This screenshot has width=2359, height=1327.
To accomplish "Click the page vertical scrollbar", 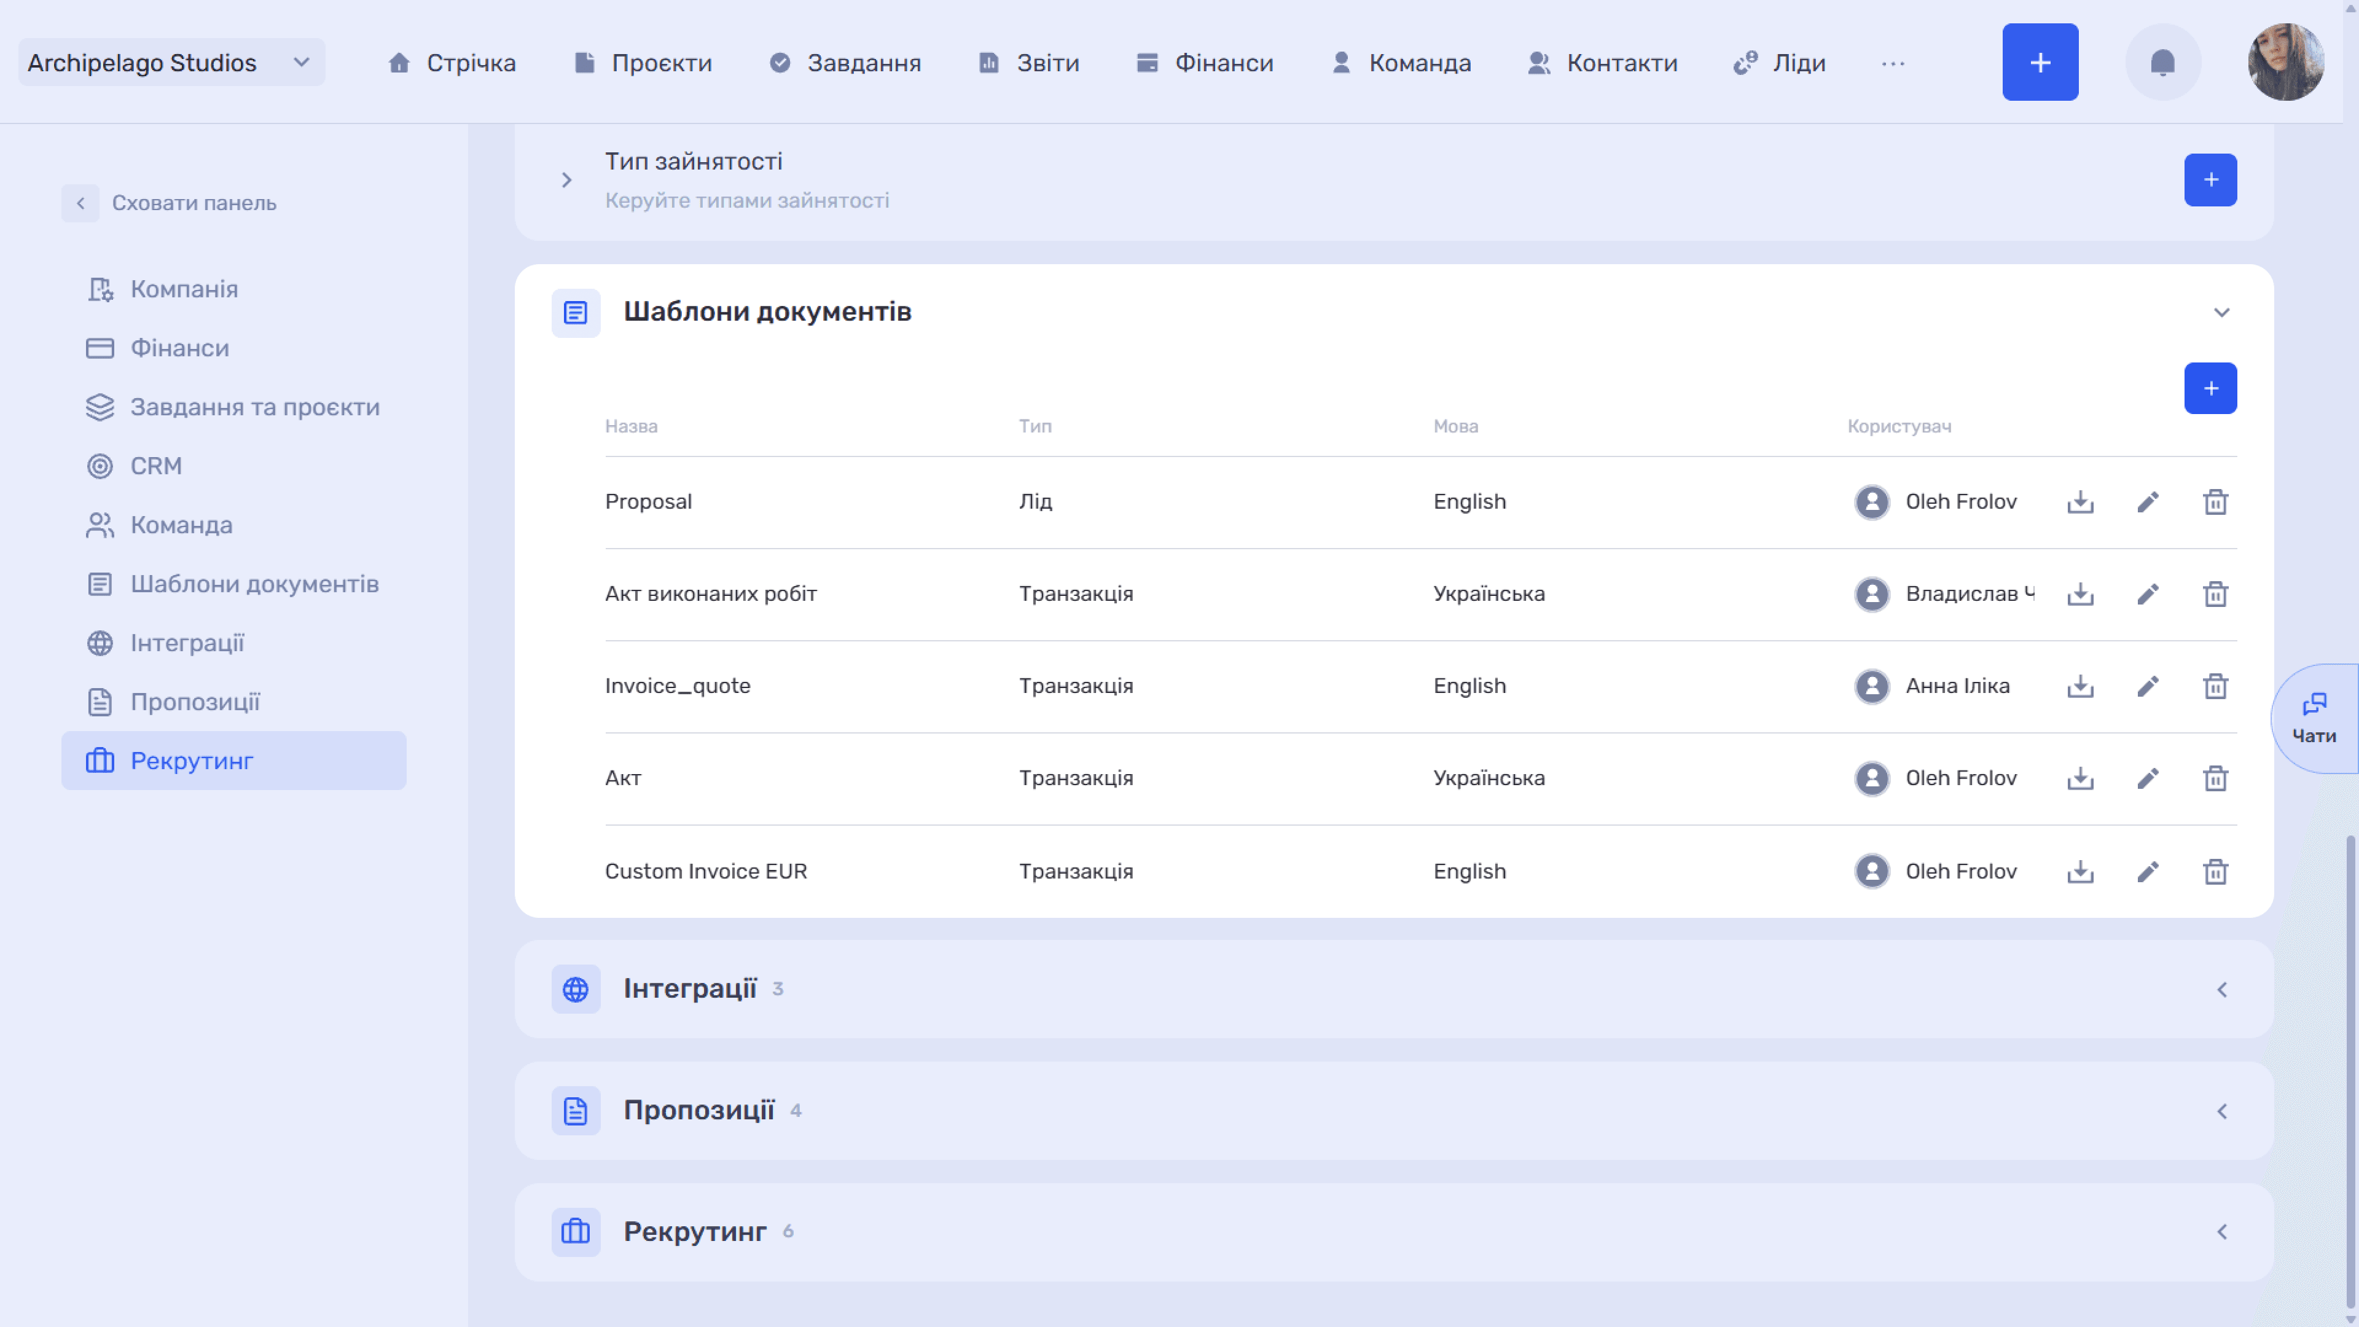I will (x=2350, y=1071).
